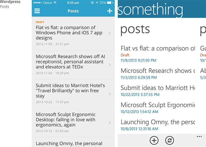Image resolution: width=206 pixels, height=147 pixels.
Task: Select the date '2013-10-22 | 17:37 pm'
Action: [x=52, y=102]
